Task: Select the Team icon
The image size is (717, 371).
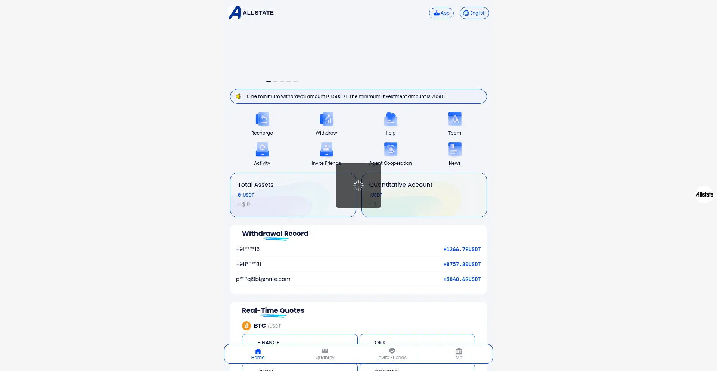Action: coord(454,120)
